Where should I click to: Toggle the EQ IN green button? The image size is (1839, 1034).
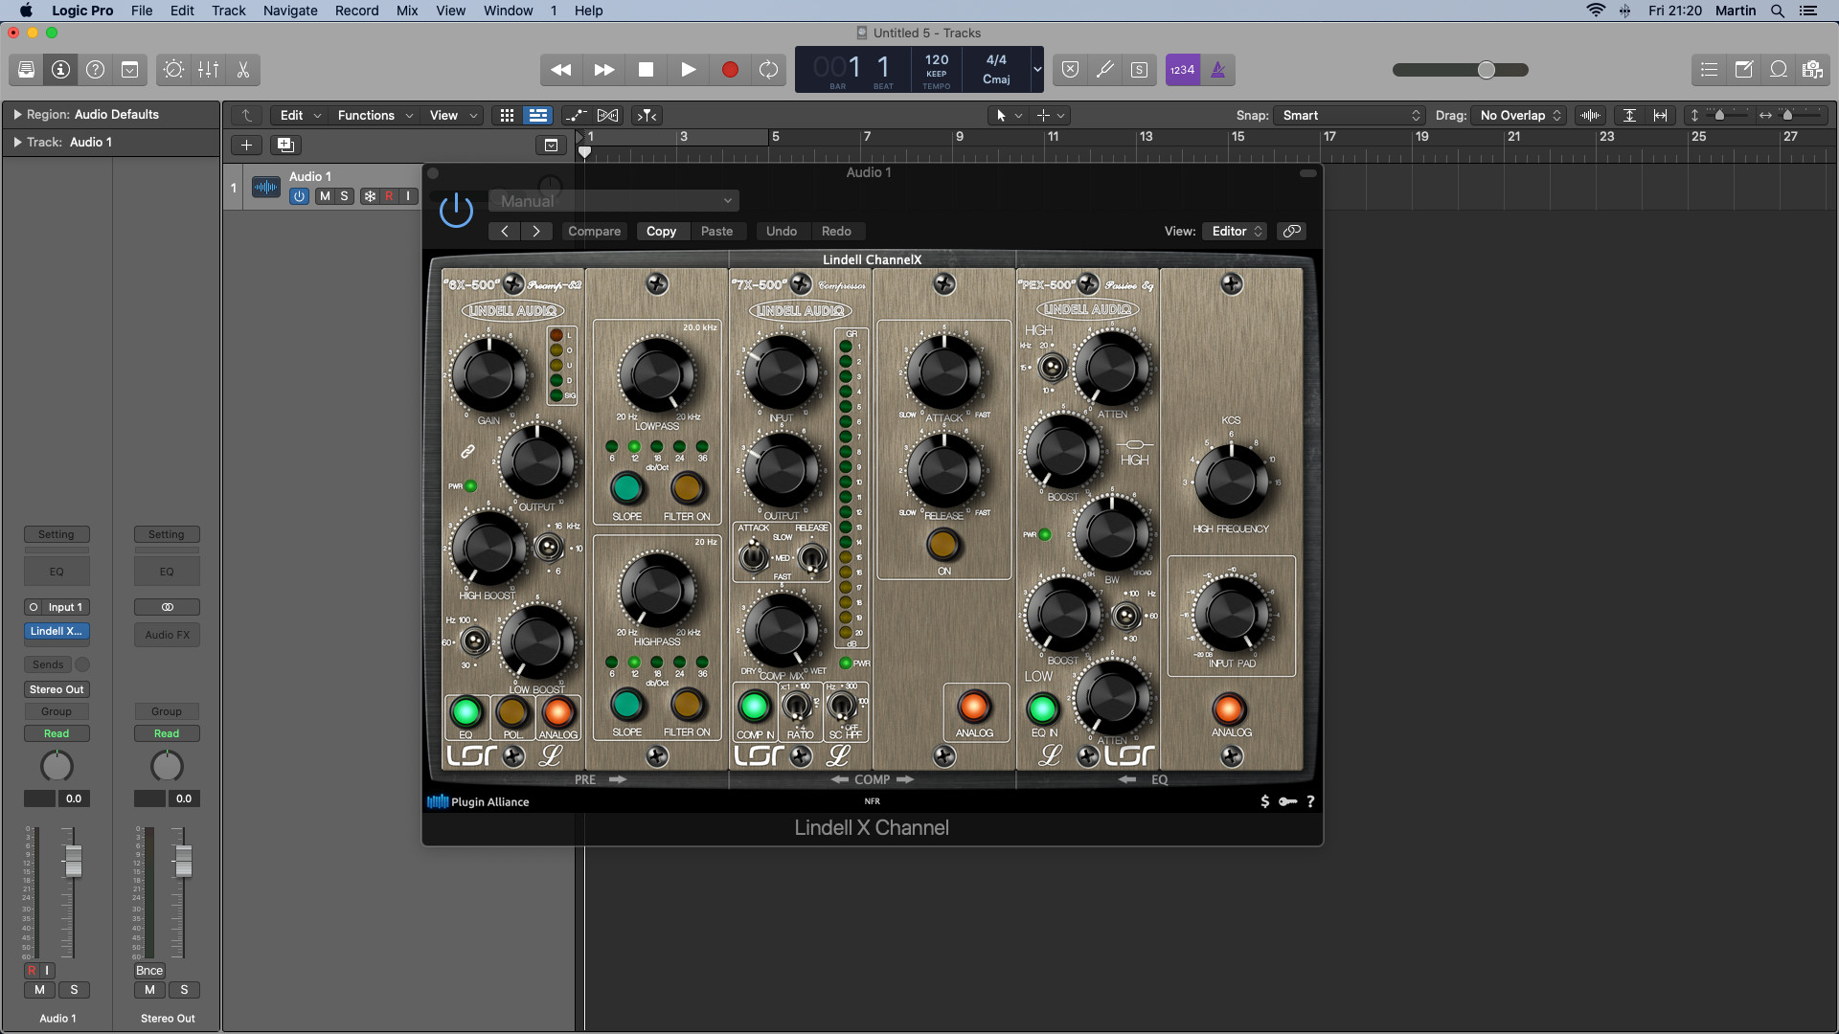(1043, 709)
